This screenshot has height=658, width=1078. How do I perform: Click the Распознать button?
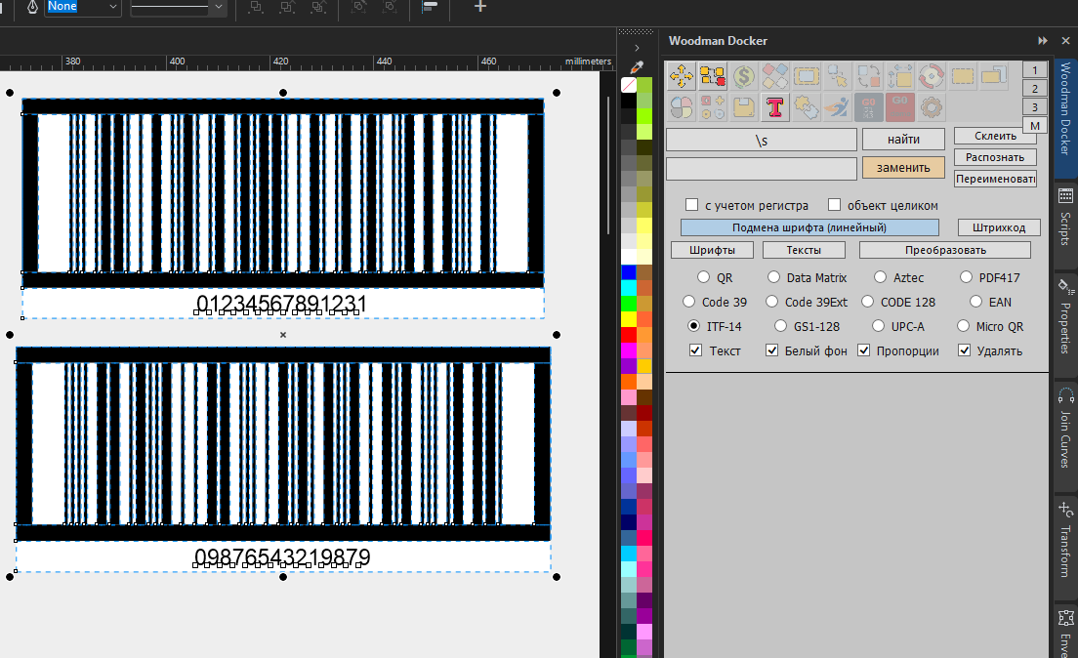tap(995, 157)
